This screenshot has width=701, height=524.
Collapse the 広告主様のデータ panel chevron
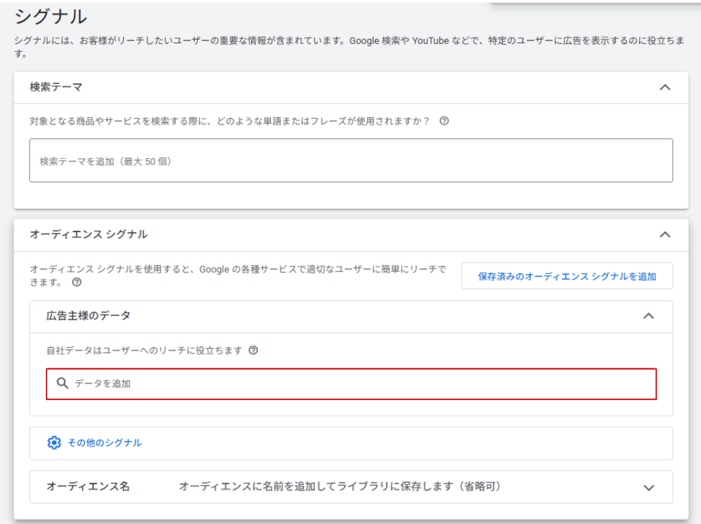tap(648, 316)
